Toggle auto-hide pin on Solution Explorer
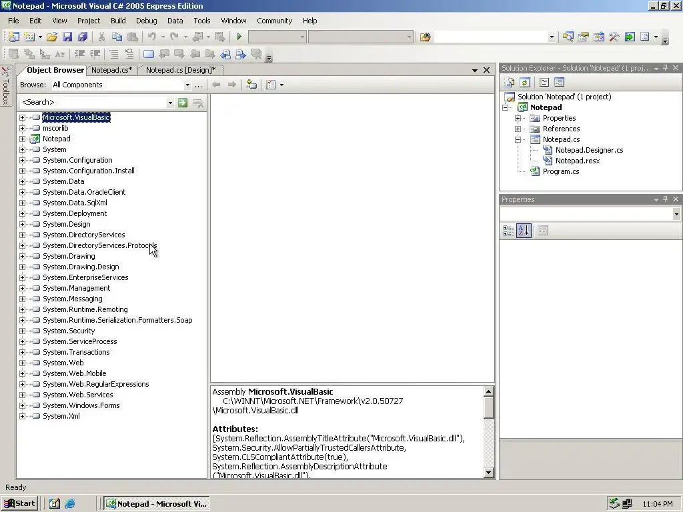 coord(665,68)
